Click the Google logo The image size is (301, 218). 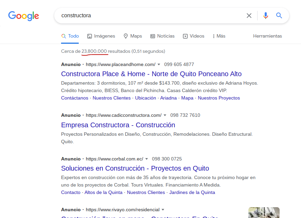(x=23, y=16)
